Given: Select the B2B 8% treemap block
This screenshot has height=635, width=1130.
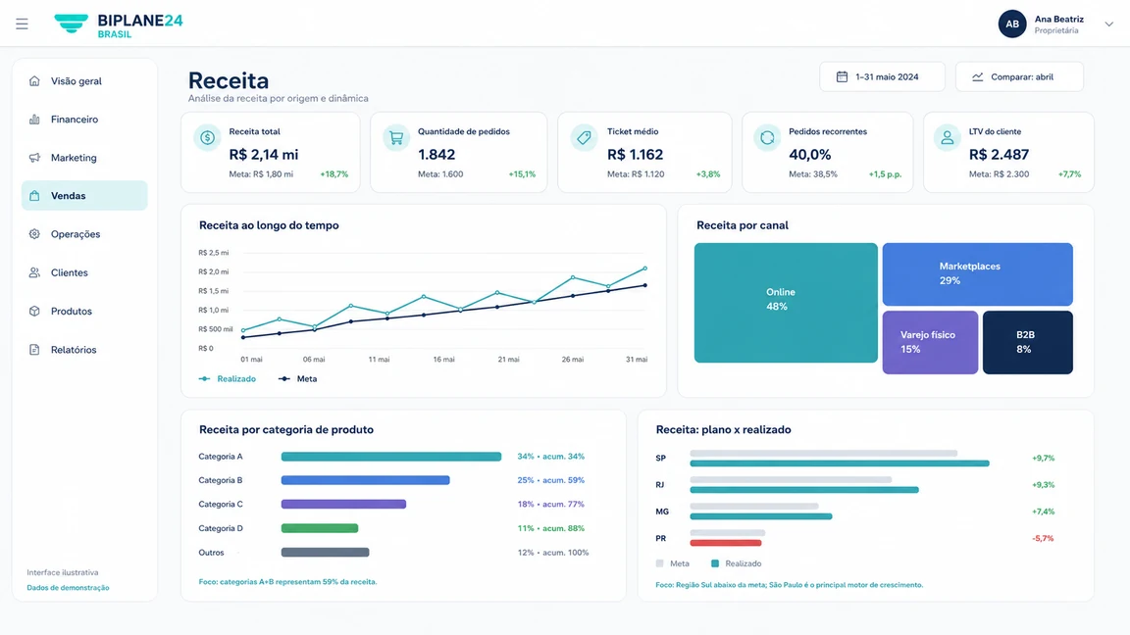Looking at the screenshot, I should pos(1028,342).
